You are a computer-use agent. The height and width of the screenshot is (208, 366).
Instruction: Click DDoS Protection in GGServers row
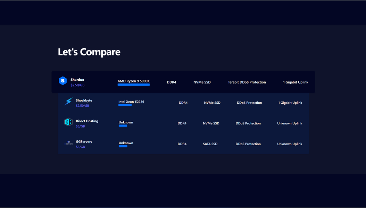[x=248, y=144]
